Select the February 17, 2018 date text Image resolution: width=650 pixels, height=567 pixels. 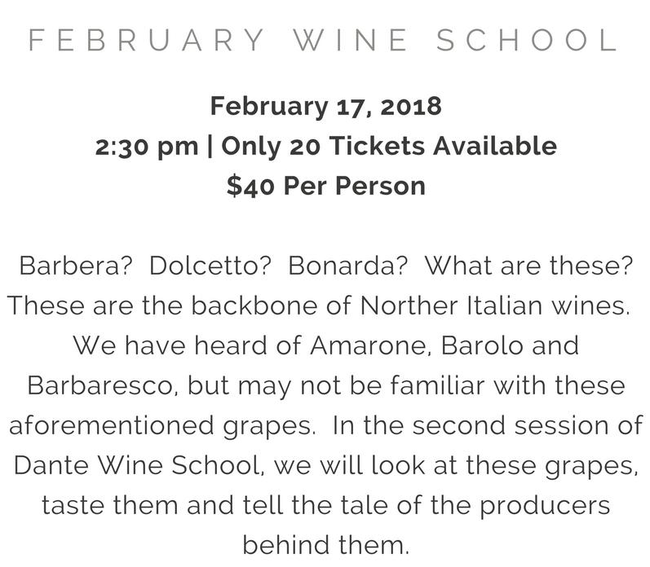[326, 107]
